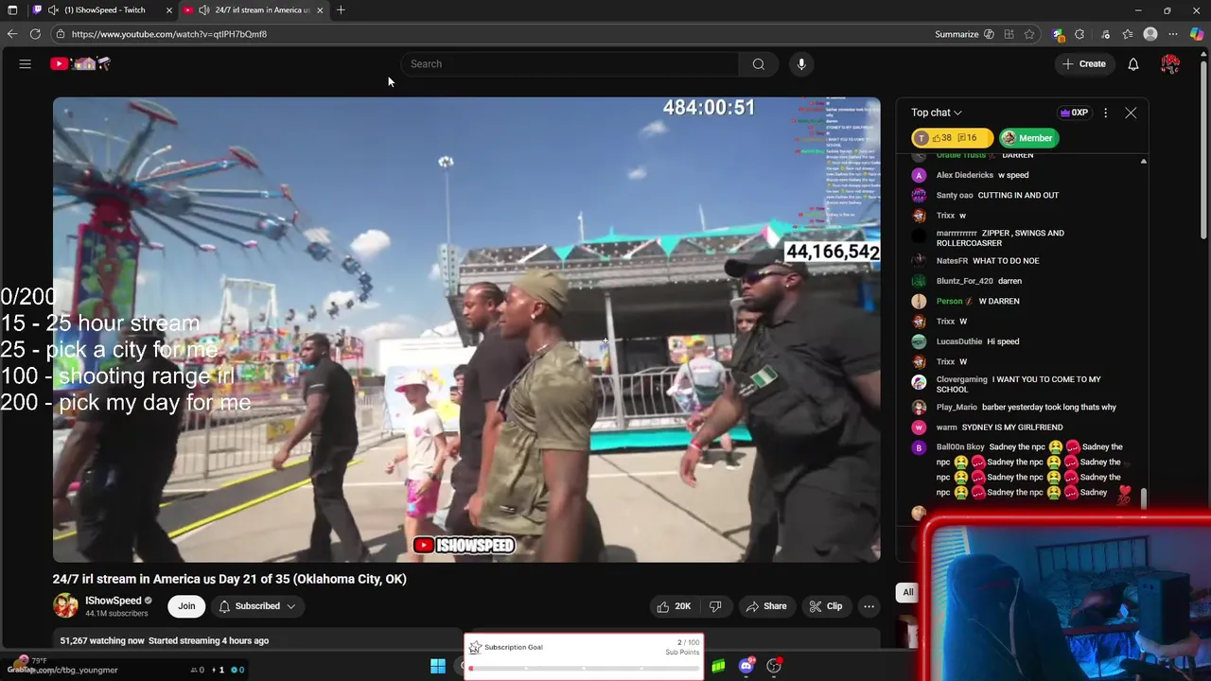The width and height of the screenshot is (1211, 681).
Task: Switch to the IShowSpeed Twitch tab
Action: tap(104, 10)
